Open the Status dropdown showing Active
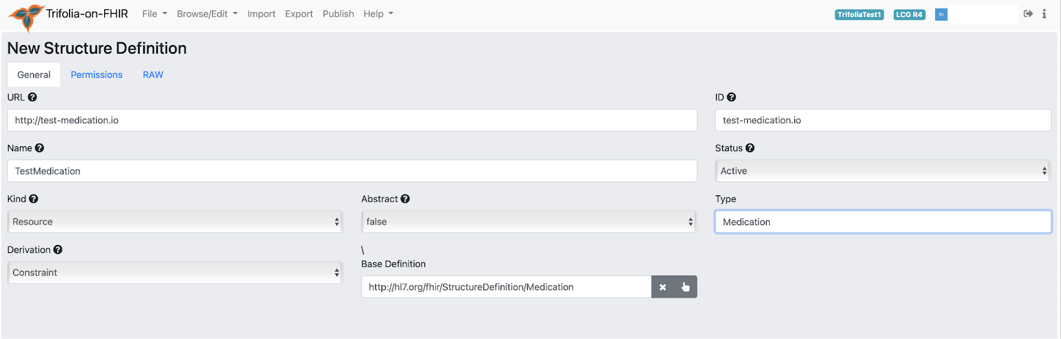1061x339 pixels. (x=882, y=171)
